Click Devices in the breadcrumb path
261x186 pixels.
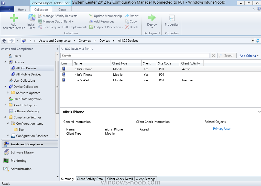coord(105,41)
